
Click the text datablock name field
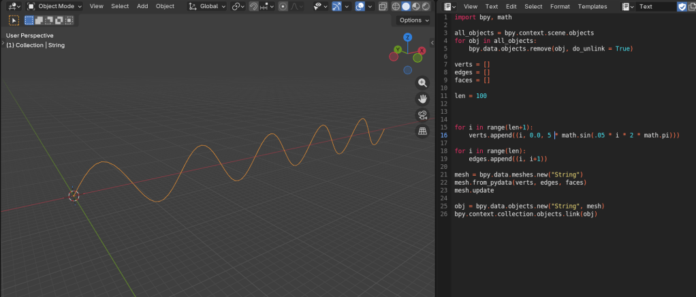click(x=655, y=6)
